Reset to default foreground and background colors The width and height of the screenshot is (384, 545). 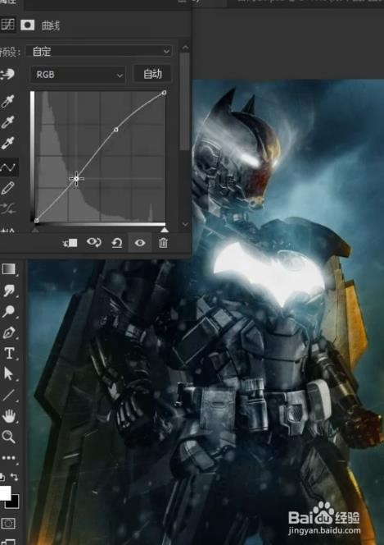pos(2,477)
